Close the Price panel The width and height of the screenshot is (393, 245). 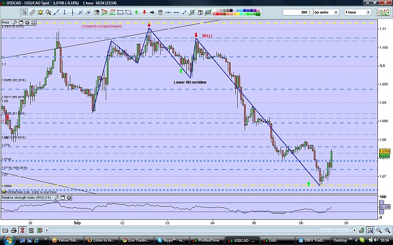[x=27, y=23]
